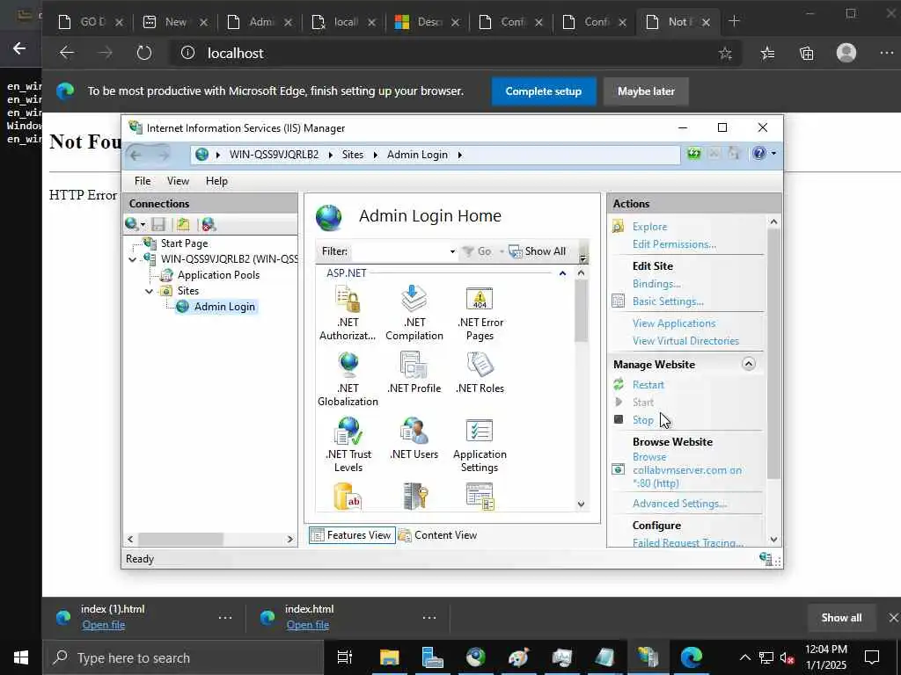The height and width of the screenshot is (675, 901).
Task: Open the .NET Globalization feature icon
Action: click(x=348, y=379)
